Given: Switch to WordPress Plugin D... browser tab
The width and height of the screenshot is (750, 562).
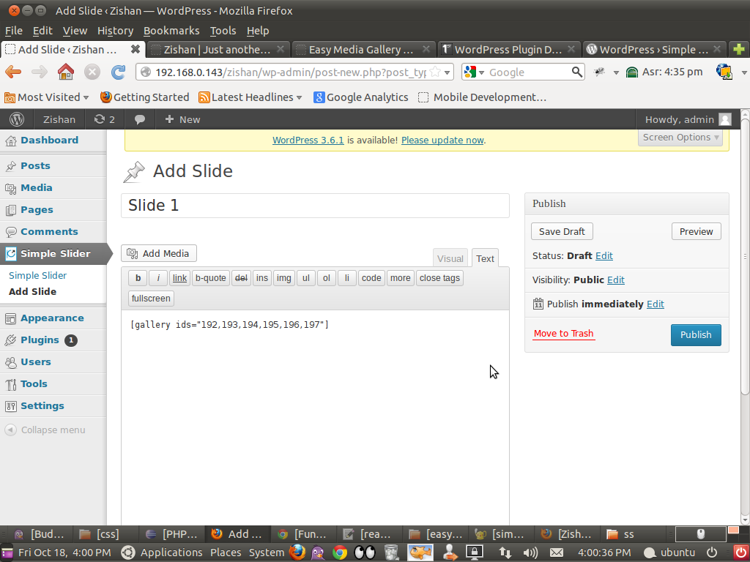Looking at the screenshot, I should (508, 49).
